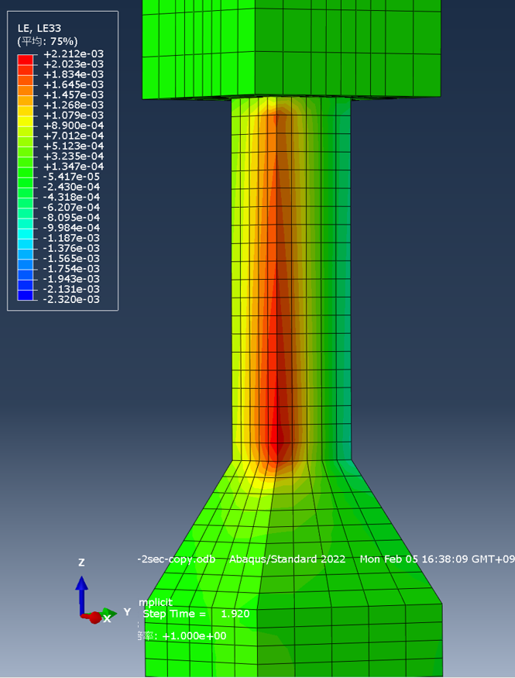Click the legend value '-2.320e-03'
This screenshot has height=678, width=515.
pos(72,299)
